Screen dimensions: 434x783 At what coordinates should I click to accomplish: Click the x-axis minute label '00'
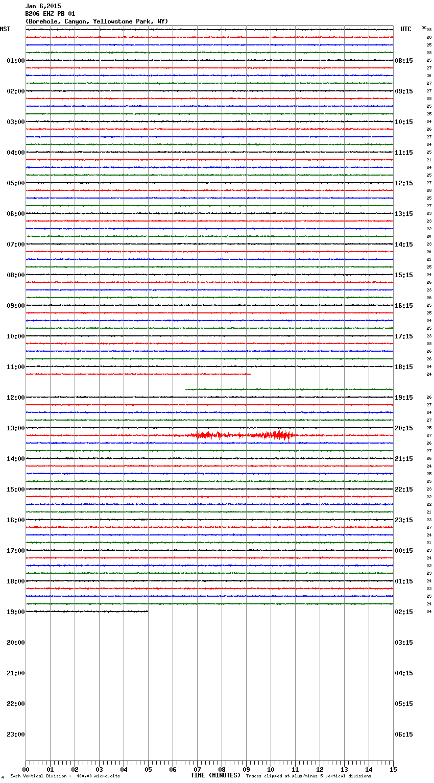coord(26,770)
